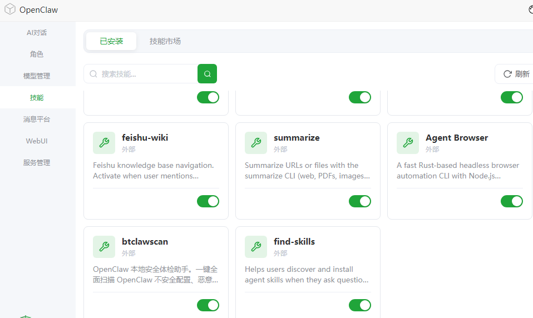Click the magnifier icon inside search box
Viewport: 533px width, 318px height.
coord(93,74)
